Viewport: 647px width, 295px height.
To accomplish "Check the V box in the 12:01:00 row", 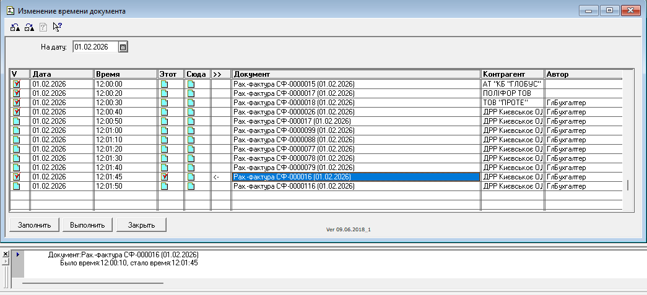I will pos(16,130).
